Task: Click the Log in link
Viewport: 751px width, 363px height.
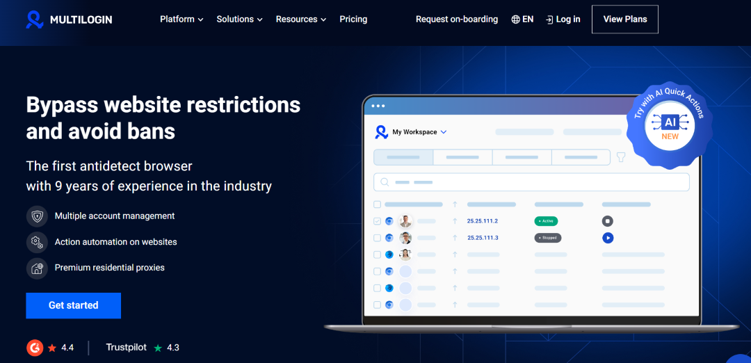Action: pyautogui.click(x=563, y=19)
